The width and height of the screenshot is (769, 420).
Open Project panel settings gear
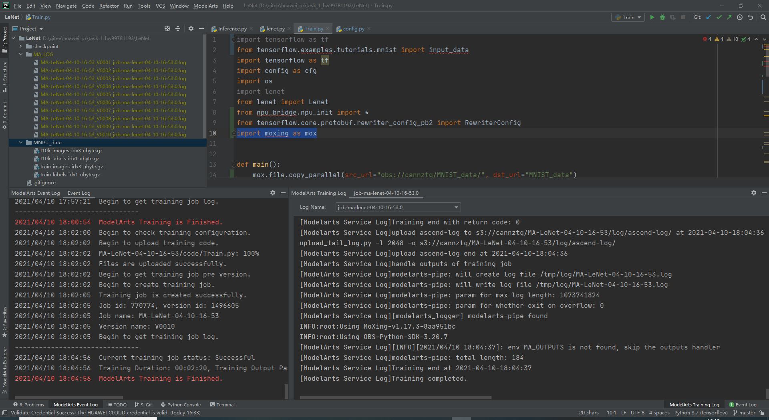[x=191, y=28]
